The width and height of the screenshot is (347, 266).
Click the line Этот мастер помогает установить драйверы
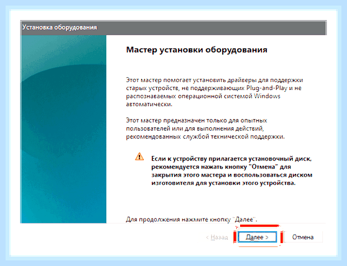click(214, 80)
